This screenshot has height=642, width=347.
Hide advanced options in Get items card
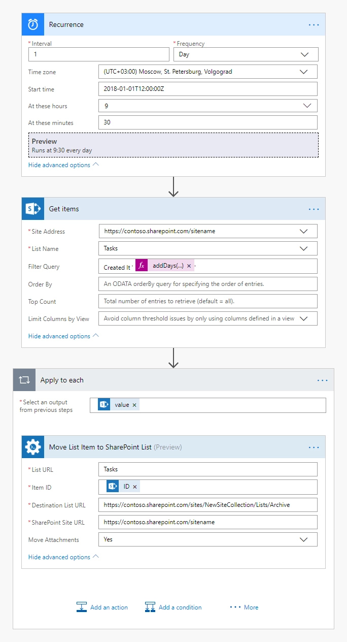tap(63, 336)
